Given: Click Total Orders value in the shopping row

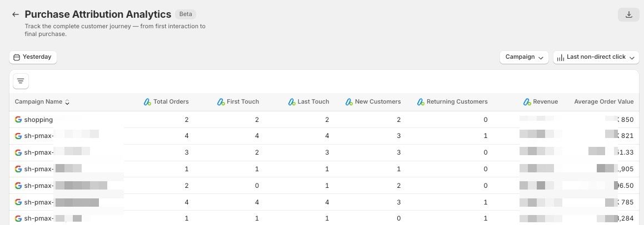Looking at the screenshot, I should click(x=187, y=120).
